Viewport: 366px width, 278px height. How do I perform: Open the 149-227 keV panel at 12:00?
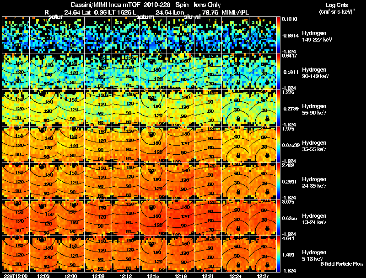coord(16,35)
